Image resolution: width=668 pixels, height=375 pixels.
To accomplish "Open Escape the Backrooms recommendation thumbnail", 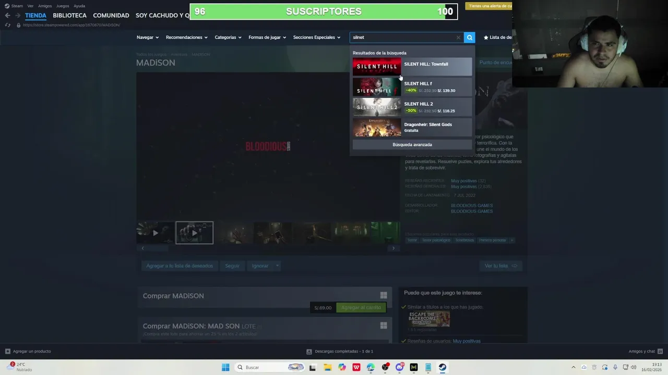I will [x=429, y=319].
